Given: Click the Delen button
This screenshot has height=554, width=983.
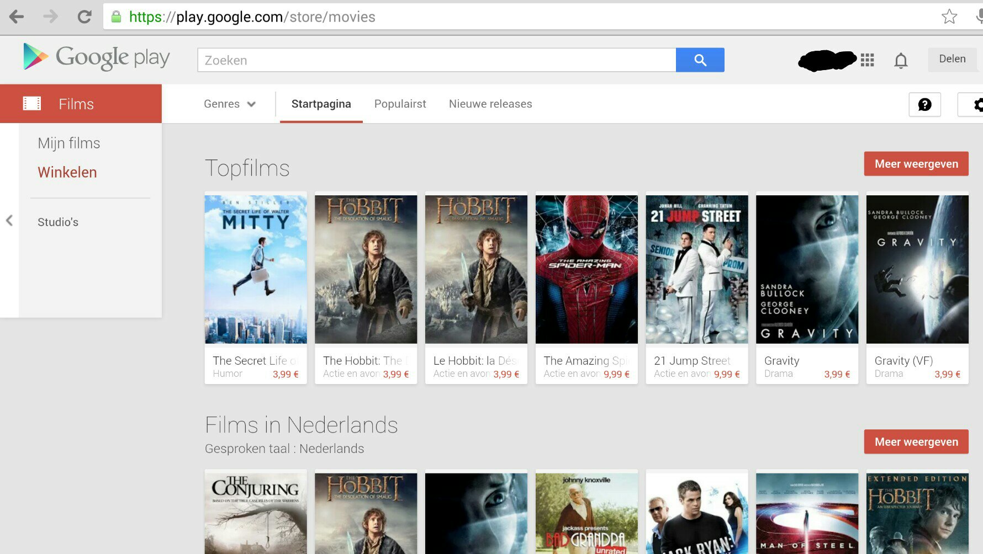Looking at the screenshot, I should tap(952, 59).
